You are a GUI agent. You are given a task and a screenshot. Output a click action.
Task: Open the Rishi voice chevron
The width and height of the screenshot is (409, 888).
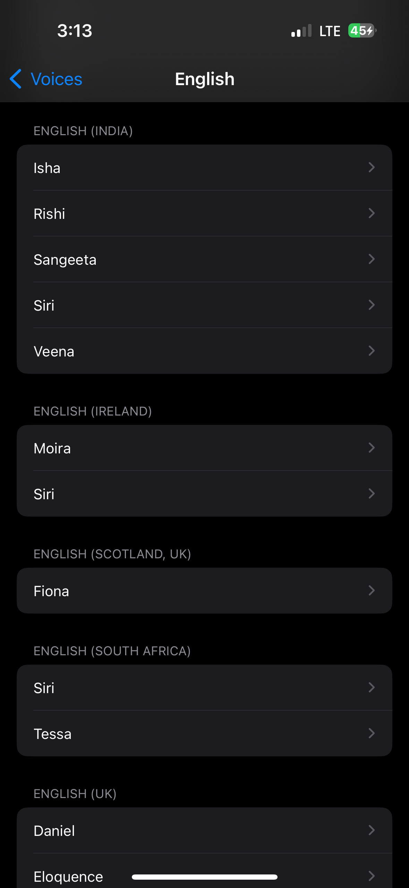(x=371, y=213)
